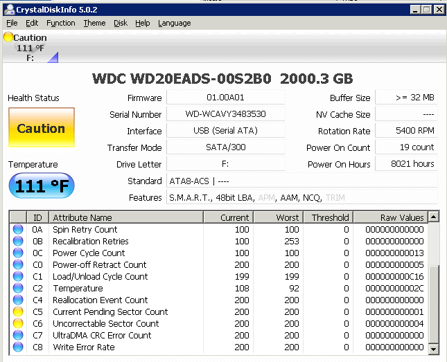This screenshot has height=362, width=447.
Task: Open the Help menu
Action: pos(143,23)
